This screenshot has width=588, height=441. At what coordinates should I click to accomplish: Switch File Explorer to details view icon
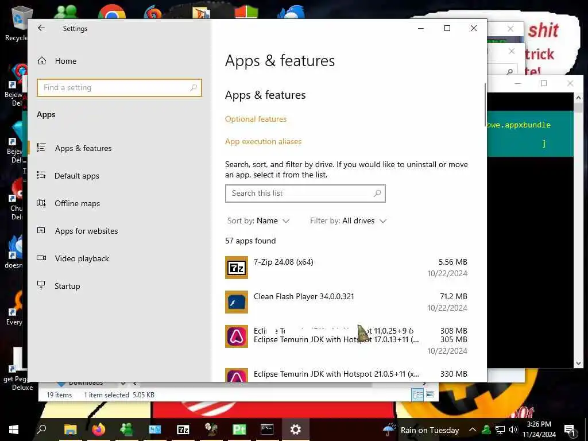pyautogui.click(x=417, y=394)
